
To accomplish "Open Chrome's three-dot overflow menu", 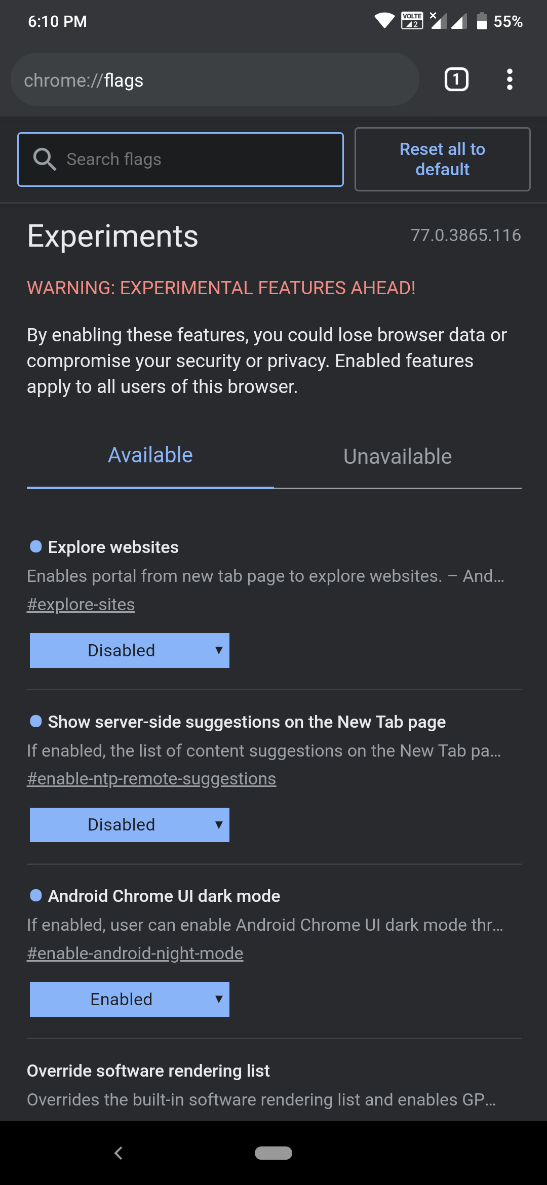I will (x=510, y=80).
